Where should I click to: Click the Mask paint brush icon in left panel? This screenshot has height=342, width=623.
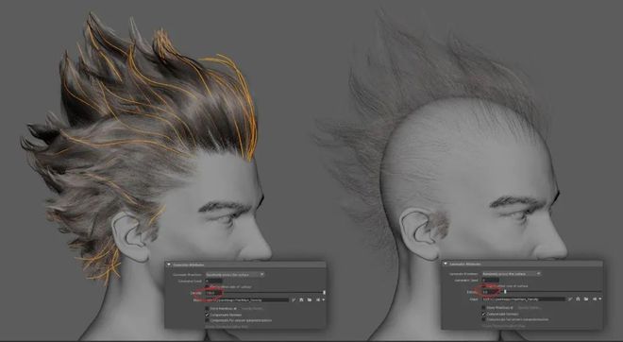tap(294, 300)
